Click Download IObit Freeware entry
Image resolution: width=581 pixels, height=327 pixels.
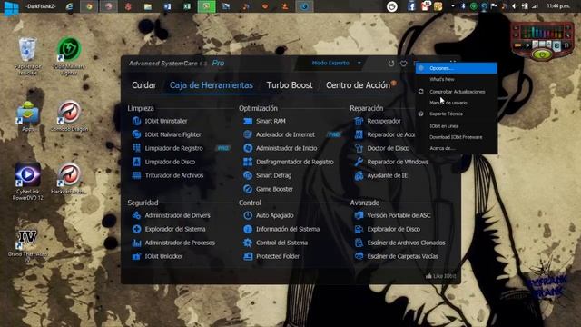(456, 137)
